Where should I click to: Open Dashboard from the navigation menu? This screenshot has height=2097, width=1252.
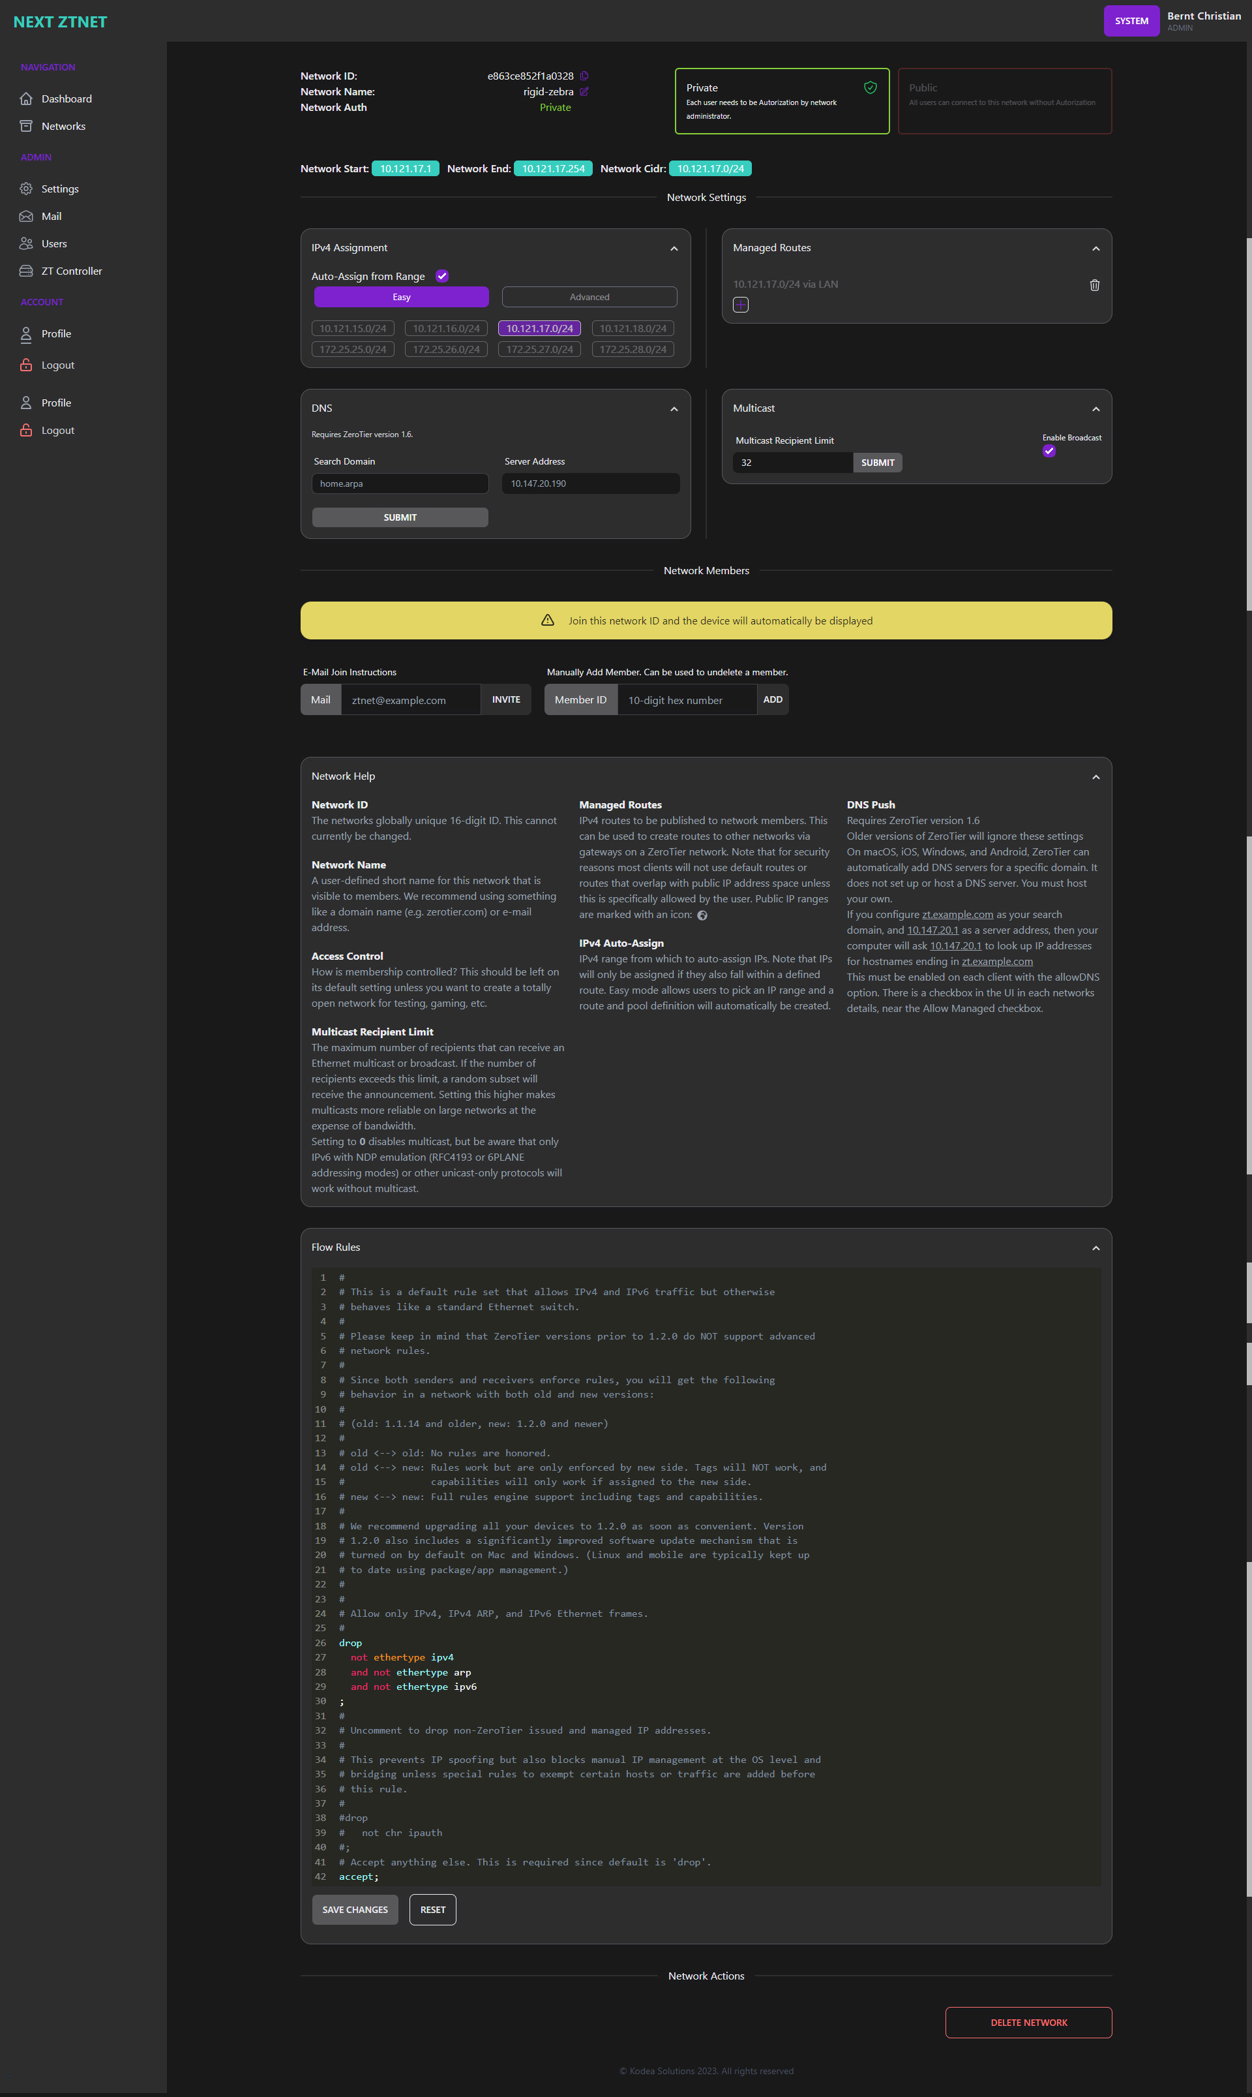[67, 99]
